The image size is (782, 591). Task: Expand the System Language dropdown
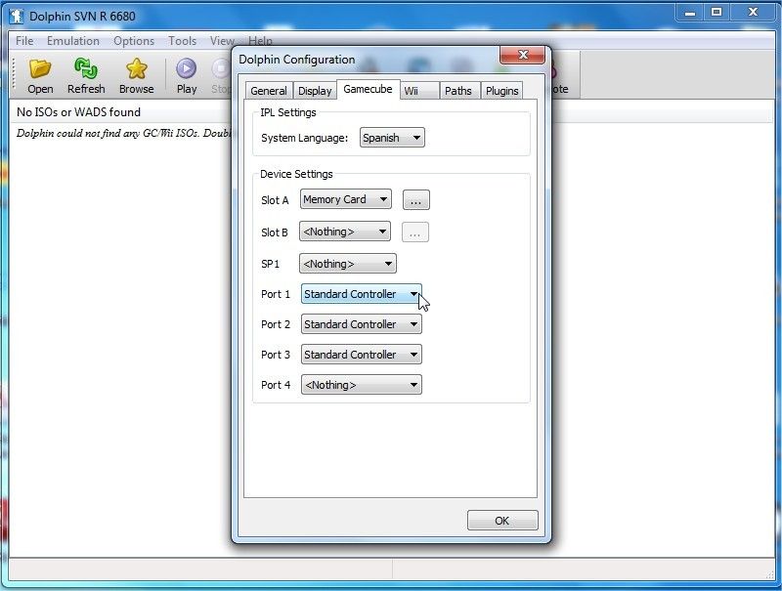tap(392, 138)
